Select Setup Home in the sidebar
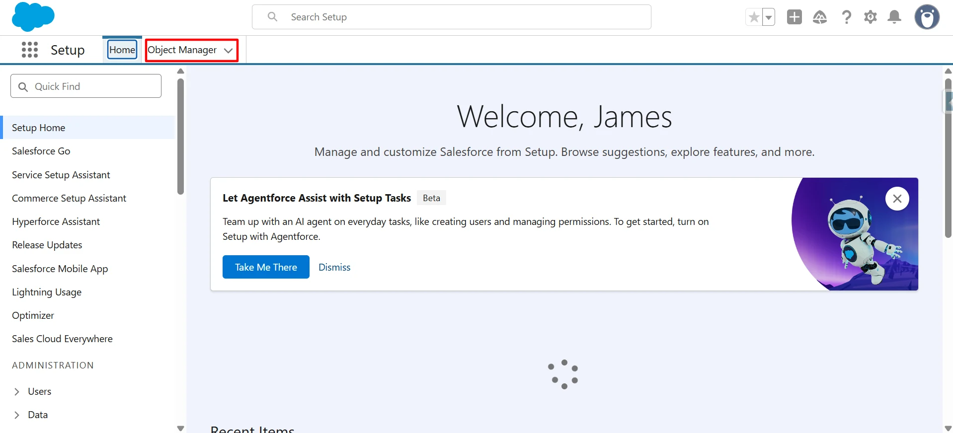 click(x=88, y=128)
